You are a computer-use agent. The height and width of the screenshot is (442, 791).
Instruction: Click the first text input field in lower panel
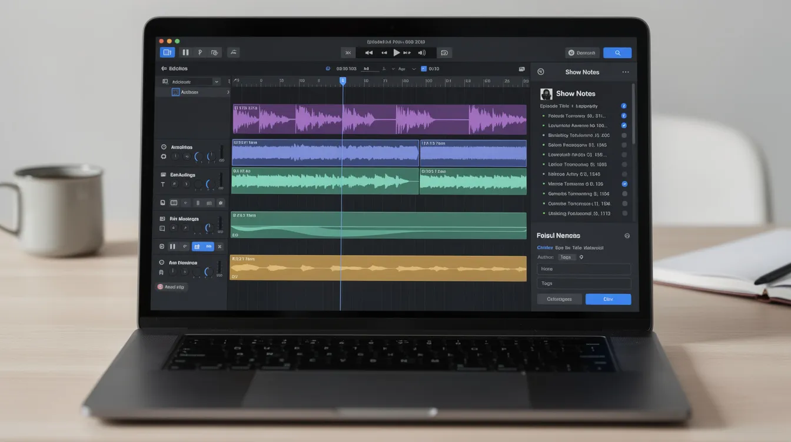point(584,269)
